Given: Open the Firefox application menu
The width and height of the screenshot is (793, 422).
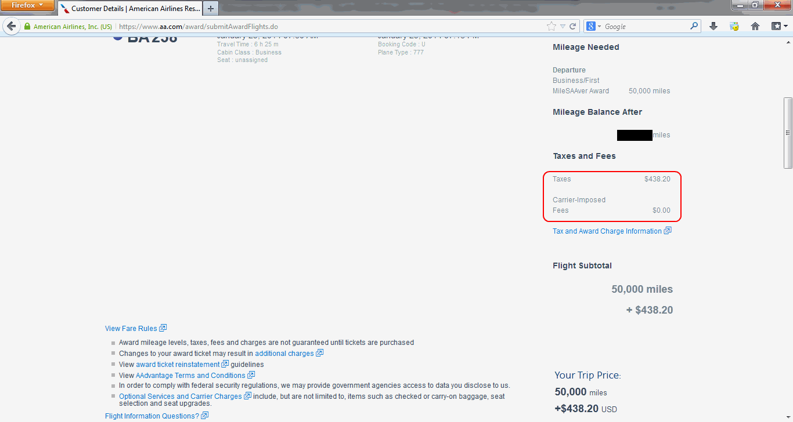Looking at the screenshot, I should pyautogui.click(x=27, y=6).
